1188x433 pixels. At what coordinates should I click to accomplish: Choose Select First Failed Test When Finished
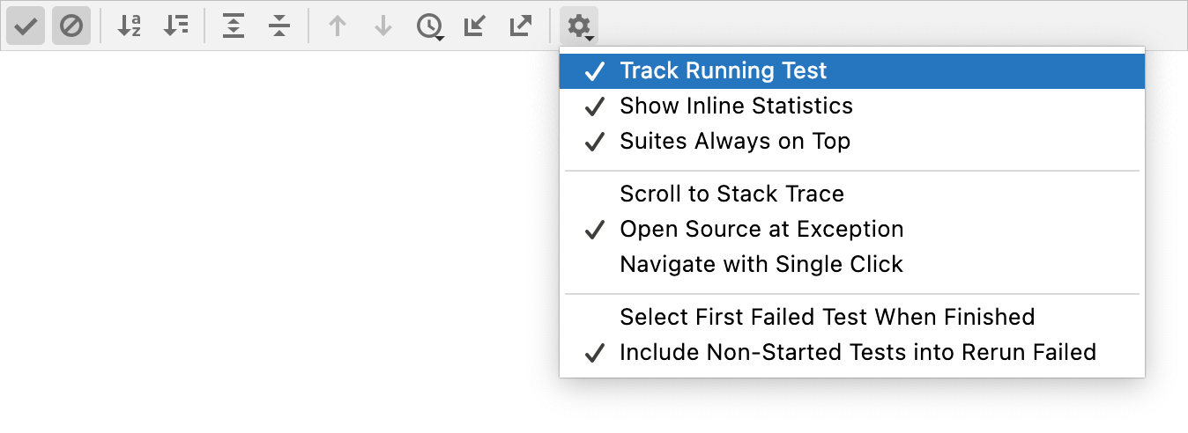point(852,317)
